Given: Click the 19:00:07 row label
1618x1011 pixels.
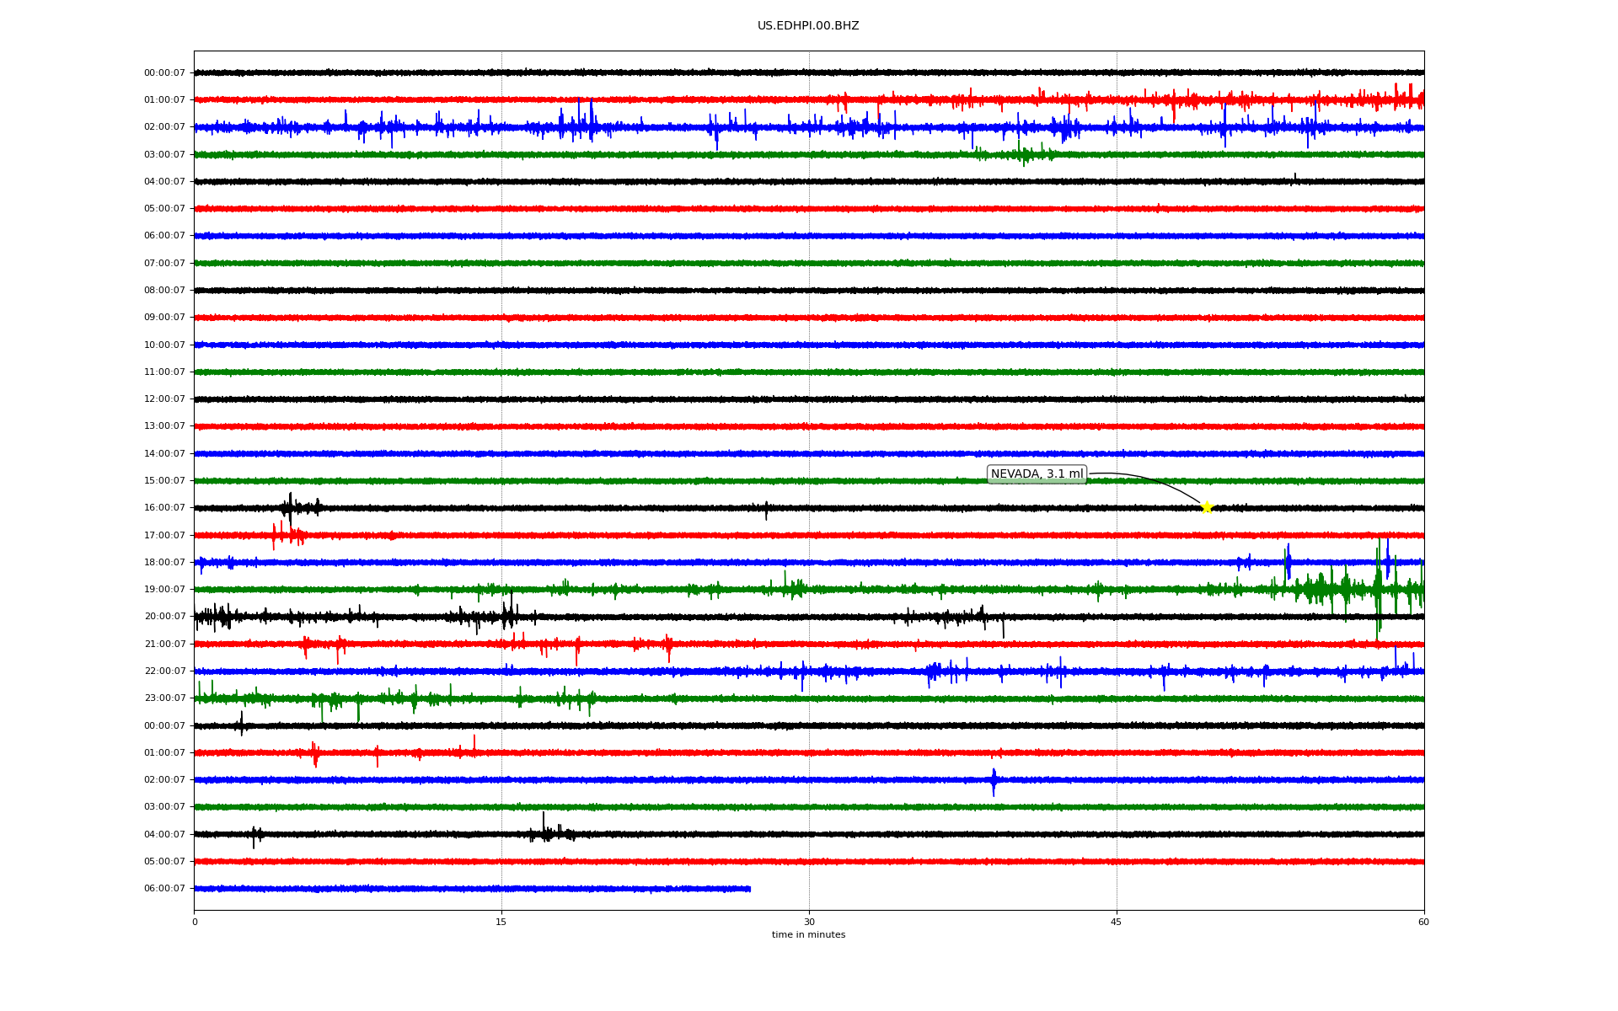Looking at the screenshot, I should [164, 590].
